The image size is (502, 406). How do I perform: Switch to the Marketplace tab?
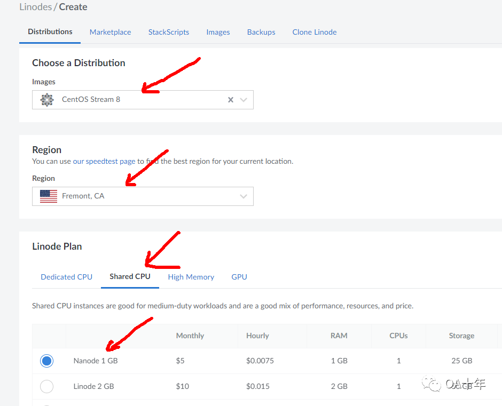pyautogui.click(x=110, y=32)
